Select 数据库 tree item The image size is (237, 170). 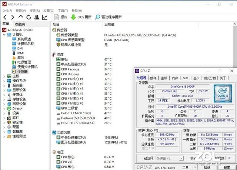pos(15,132)
